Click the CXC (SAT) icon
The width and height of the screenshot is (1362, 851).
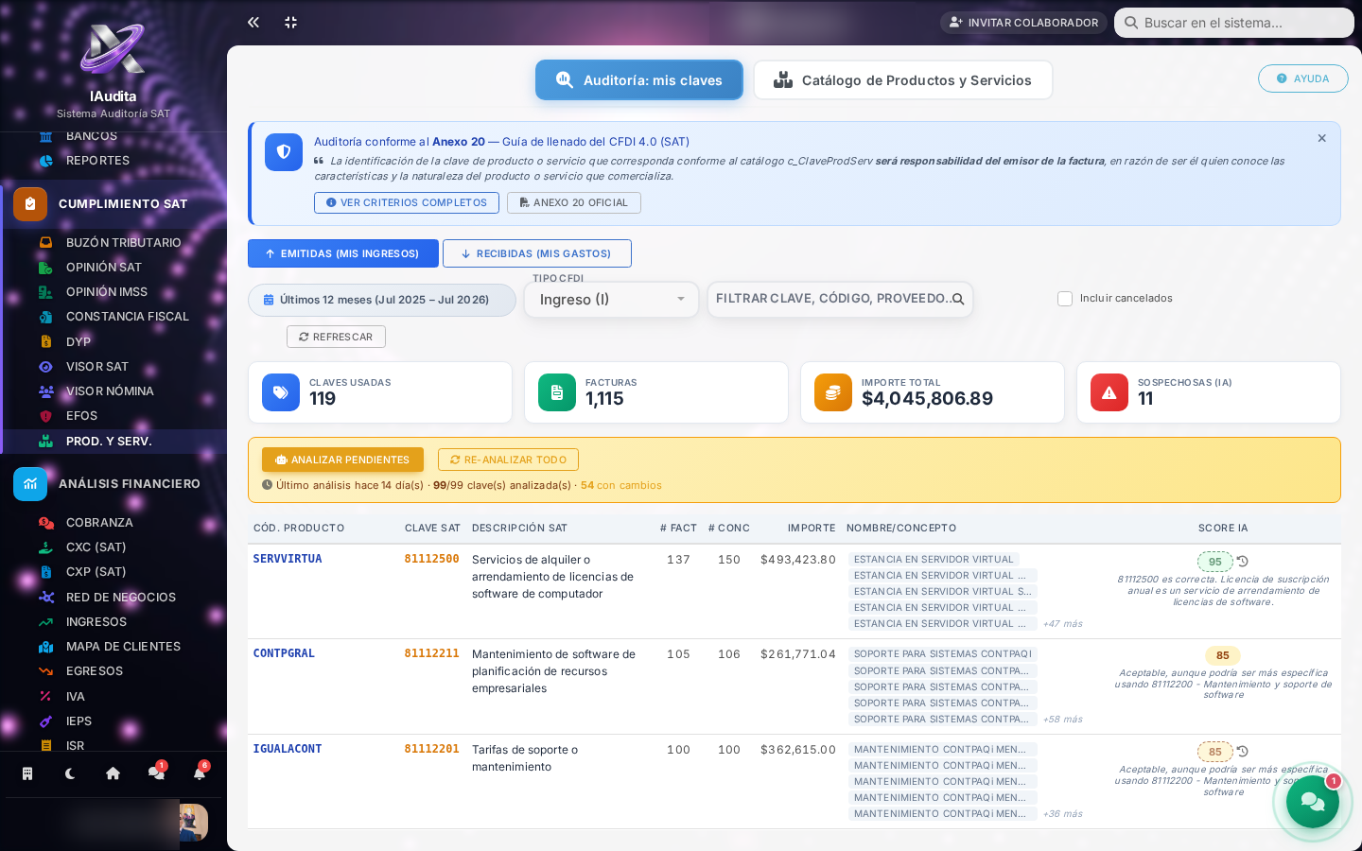coord(45,547)
